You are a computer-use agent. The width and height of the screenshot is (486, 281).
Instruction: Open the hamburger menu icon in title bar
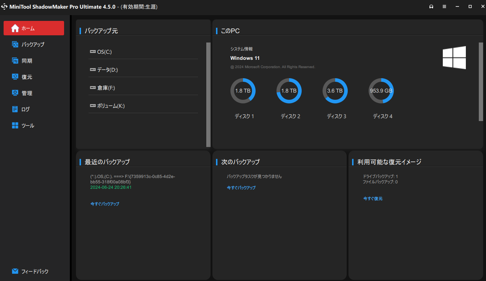point(444,7)
